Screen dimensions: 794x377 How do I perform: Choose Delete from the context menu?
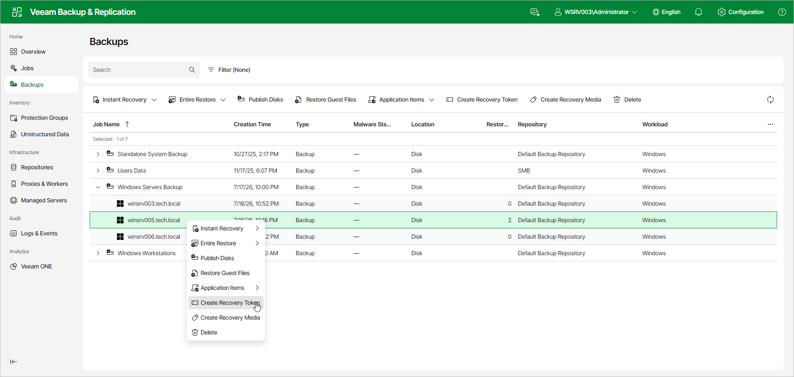pyautogui.click(x=226, y=332)
